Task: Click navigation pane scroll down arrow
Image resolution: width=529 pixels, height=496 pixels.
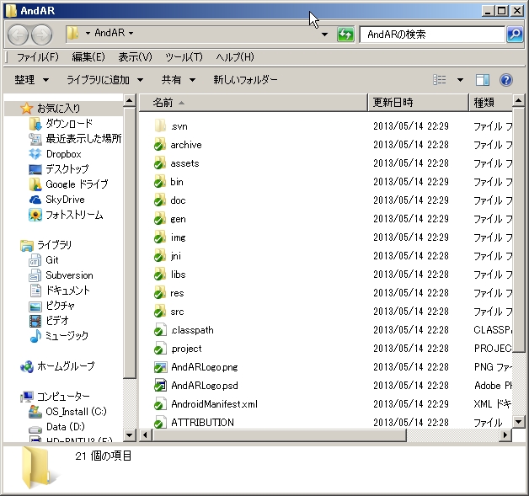Action: click(129, 435)
